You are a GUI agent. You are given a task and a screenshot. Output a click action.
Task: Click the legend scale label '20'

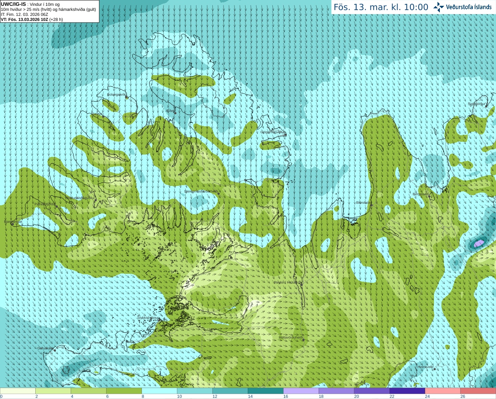coord(356,396)
